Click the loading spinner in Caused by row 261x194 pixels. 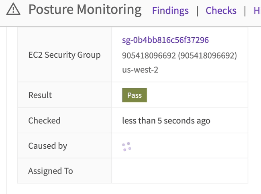[x=127, y=147]
